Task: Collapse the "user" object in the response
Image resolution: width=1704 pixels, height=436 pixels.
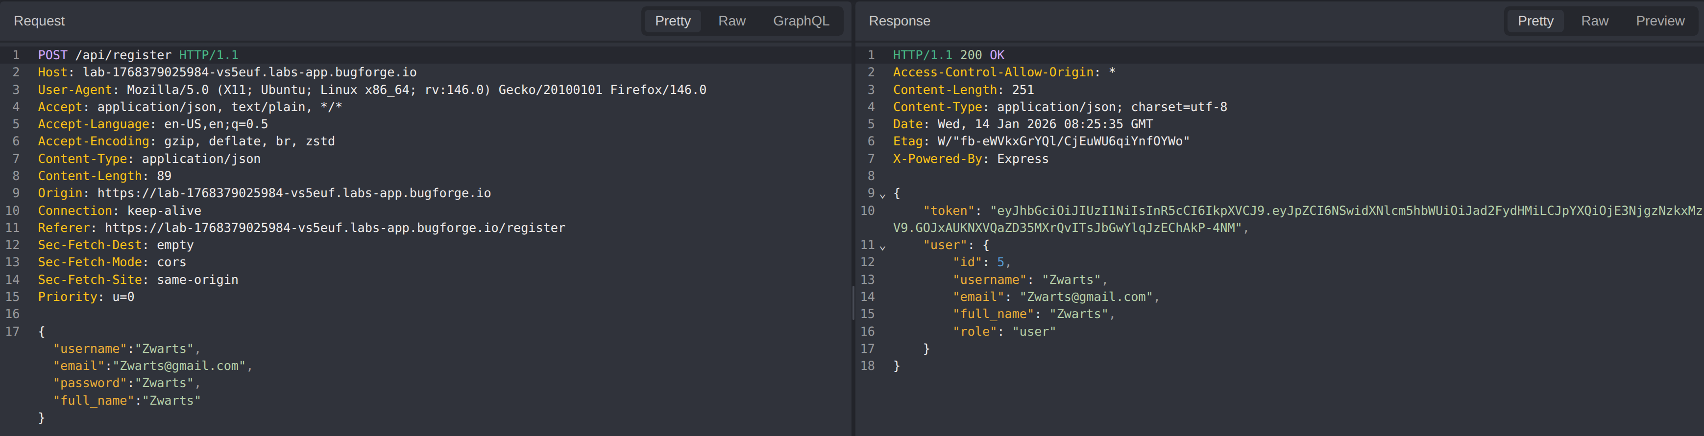Action: (882, 246)
